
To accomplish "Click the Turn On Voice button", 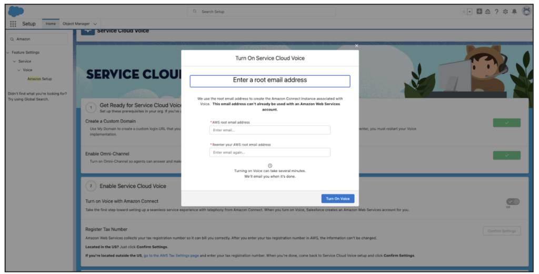I will click(337, 199).
